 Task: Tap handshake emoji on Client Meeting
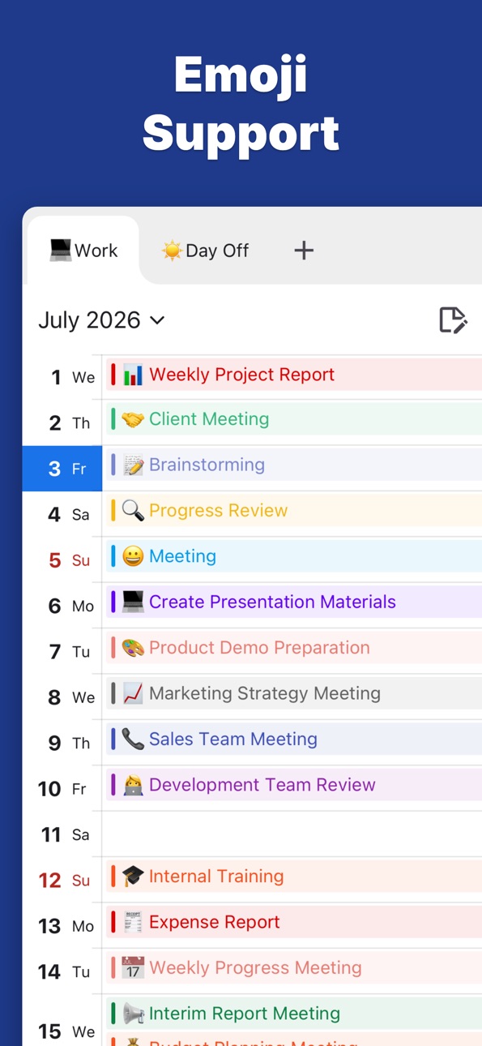133,419
